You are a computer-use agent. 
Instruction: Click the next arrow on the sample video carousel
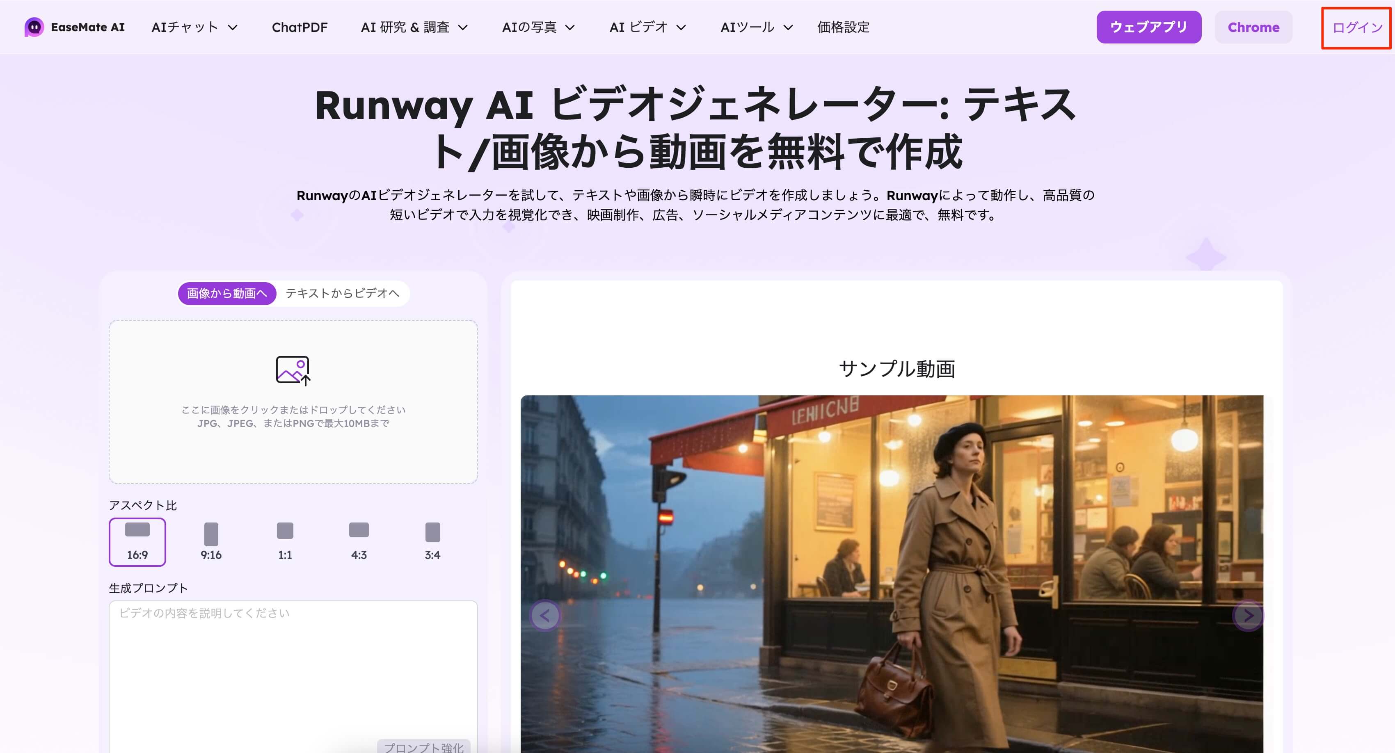[x=1249, y=616]
